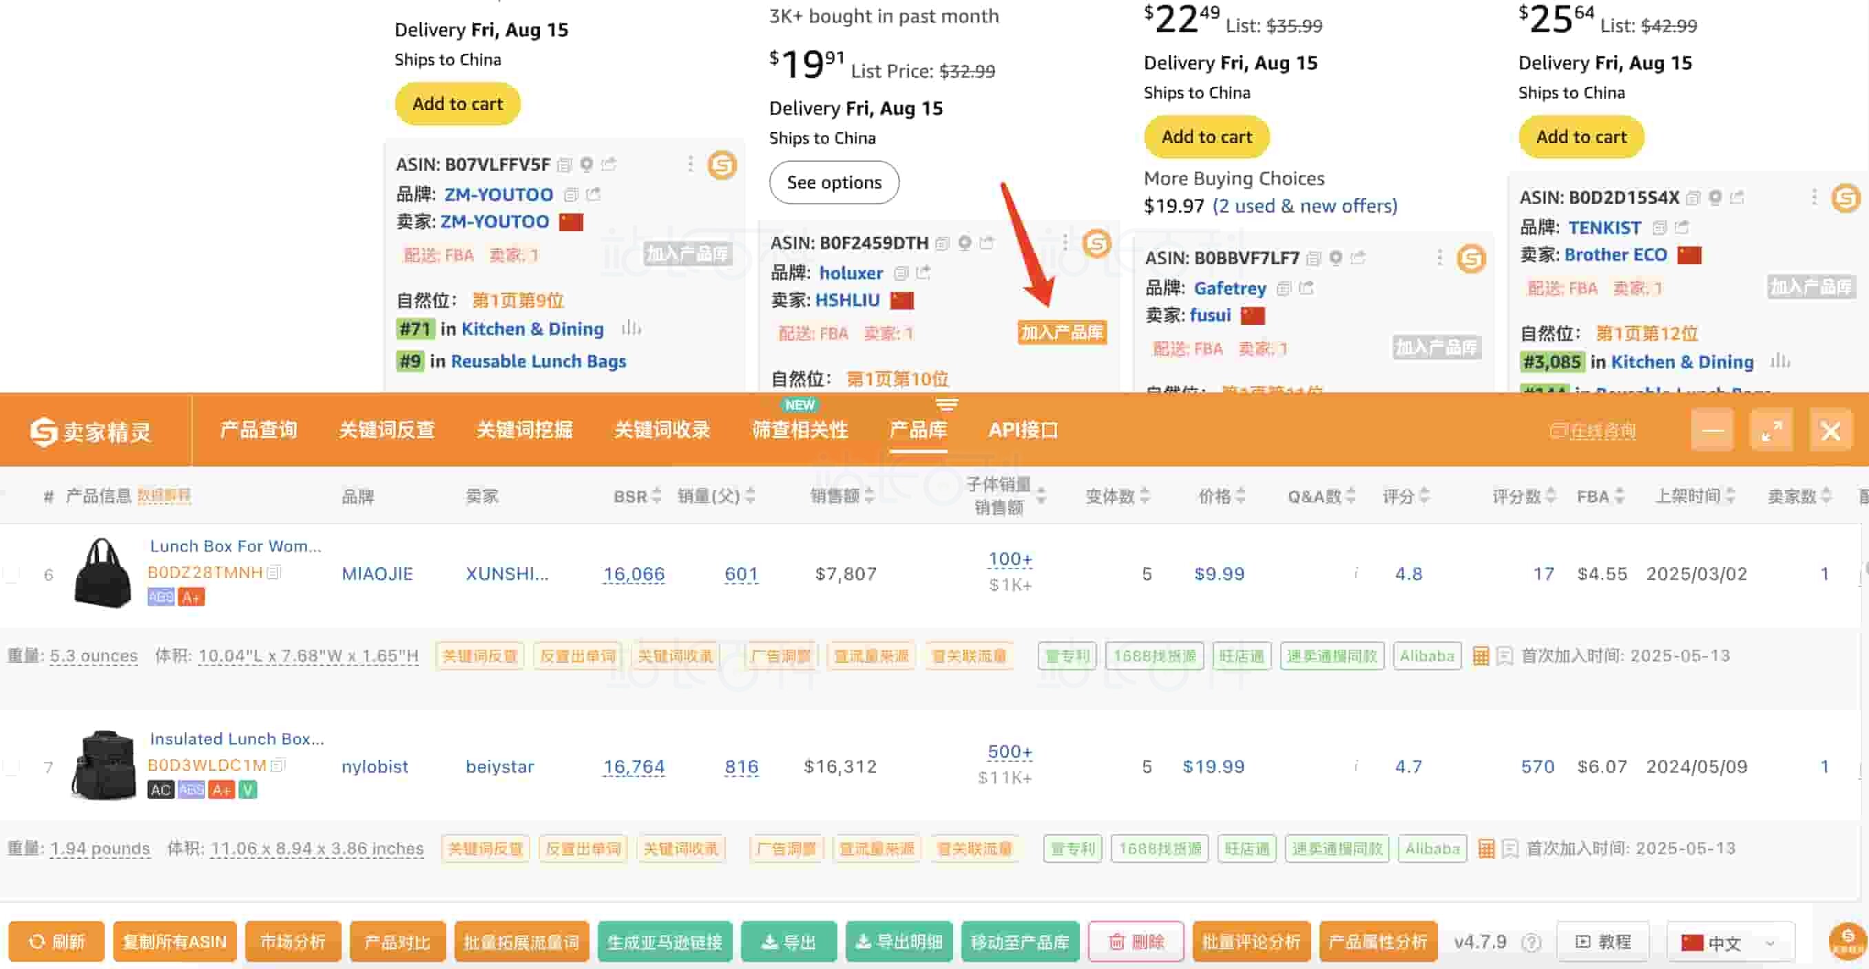Click the orange Seller Sprite icon on the holuxer card

tap(1097, 244)
